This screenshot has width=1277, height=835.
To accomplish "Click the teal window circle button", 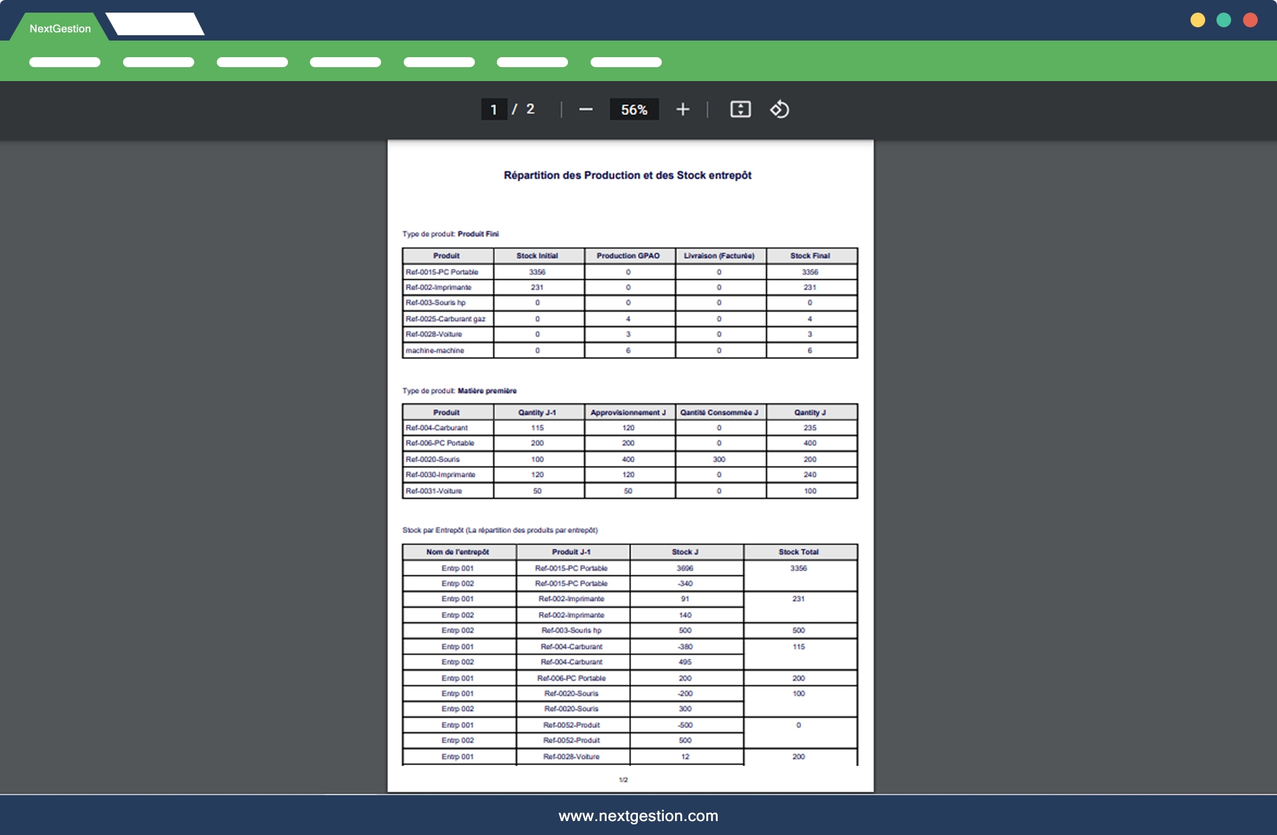I will click(x=1224, y=20).
